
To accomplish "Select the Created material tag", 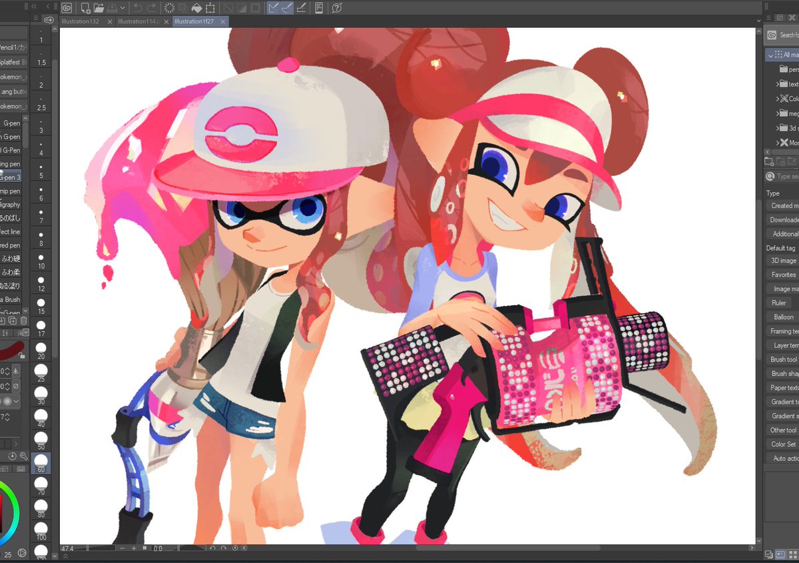I will click(782, 206).
